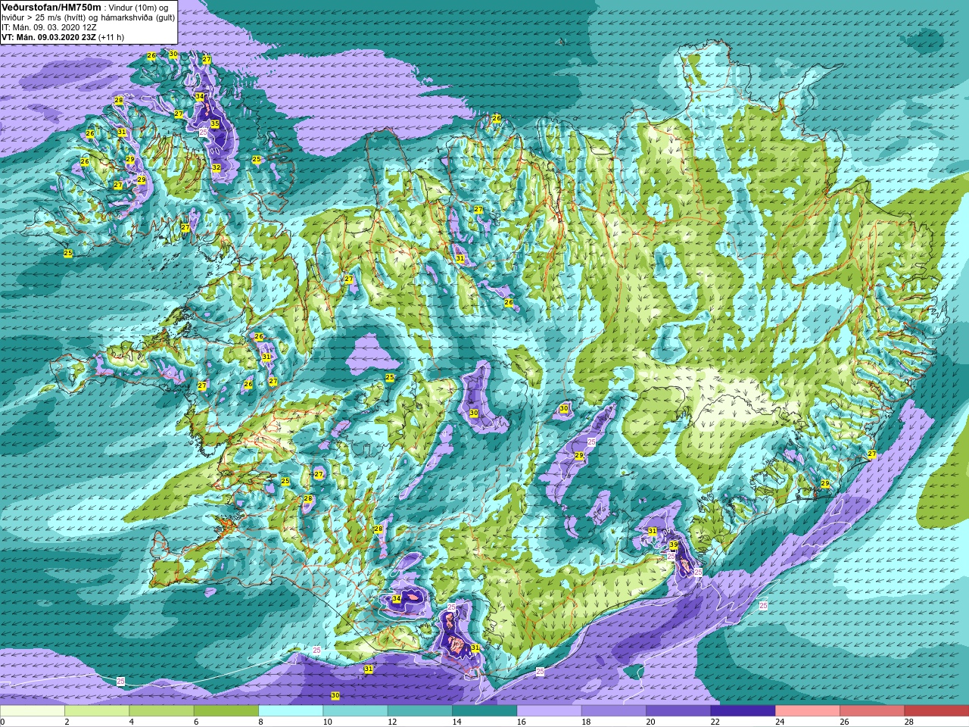Click the "2" value on the color scale

pyautogui.click(x=67, y=722)
